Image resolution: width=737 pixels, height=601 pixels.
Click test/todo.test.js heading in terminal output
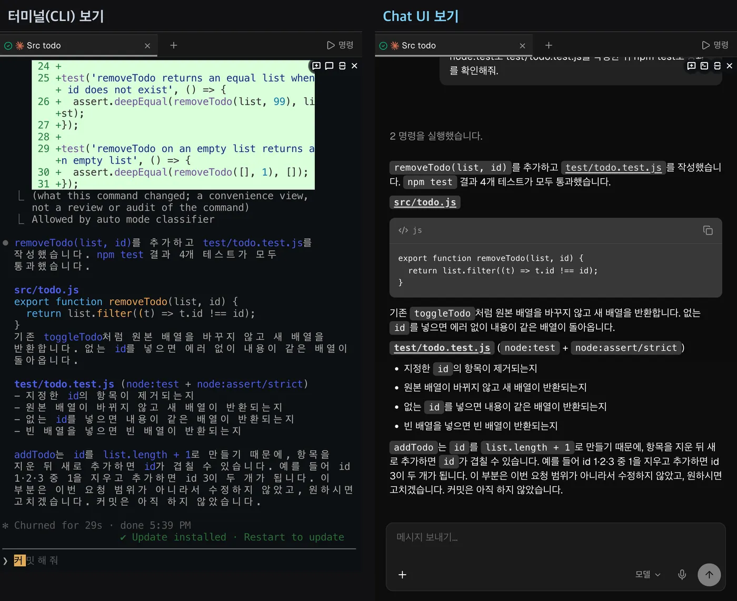pyautogui.click(x=64, y=384)
